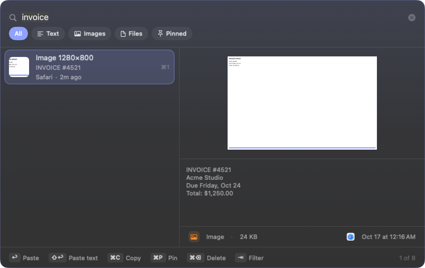
Task: Open the large invoice image preview
Action: click(302, 103)
